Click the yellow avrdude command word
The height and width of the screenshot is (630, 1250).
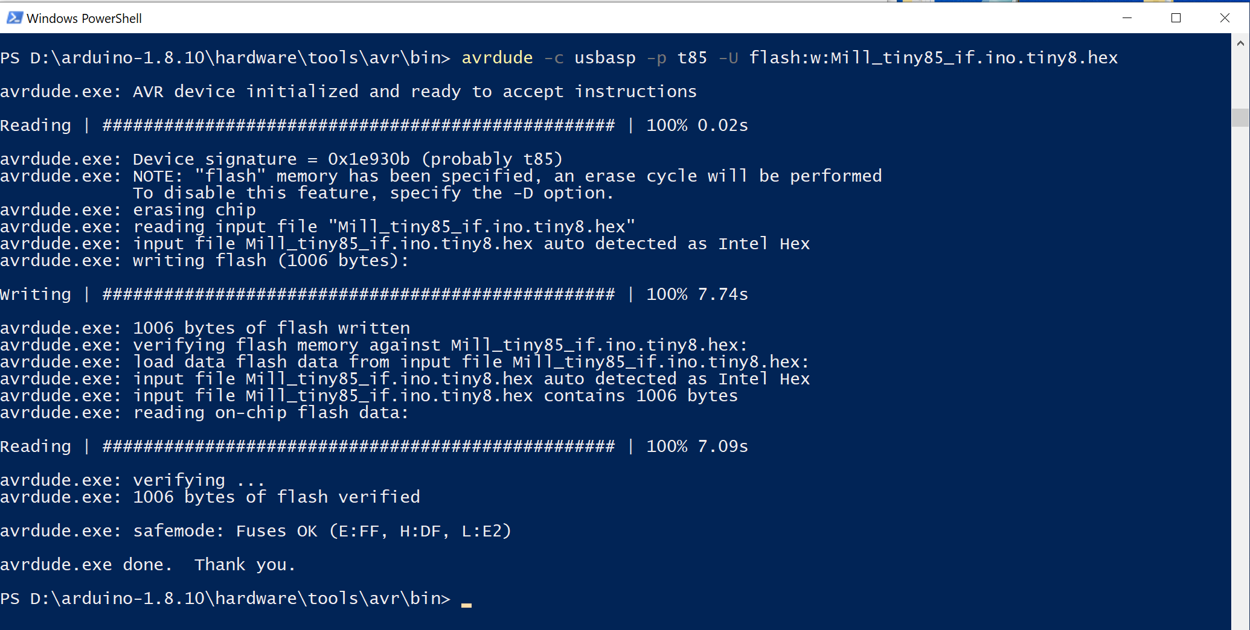pos(497,58)
